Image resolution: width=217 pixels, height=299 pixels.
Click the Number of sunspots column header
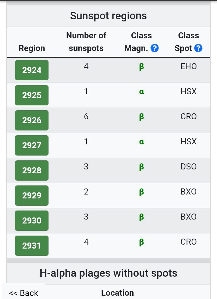click(86, 42)
